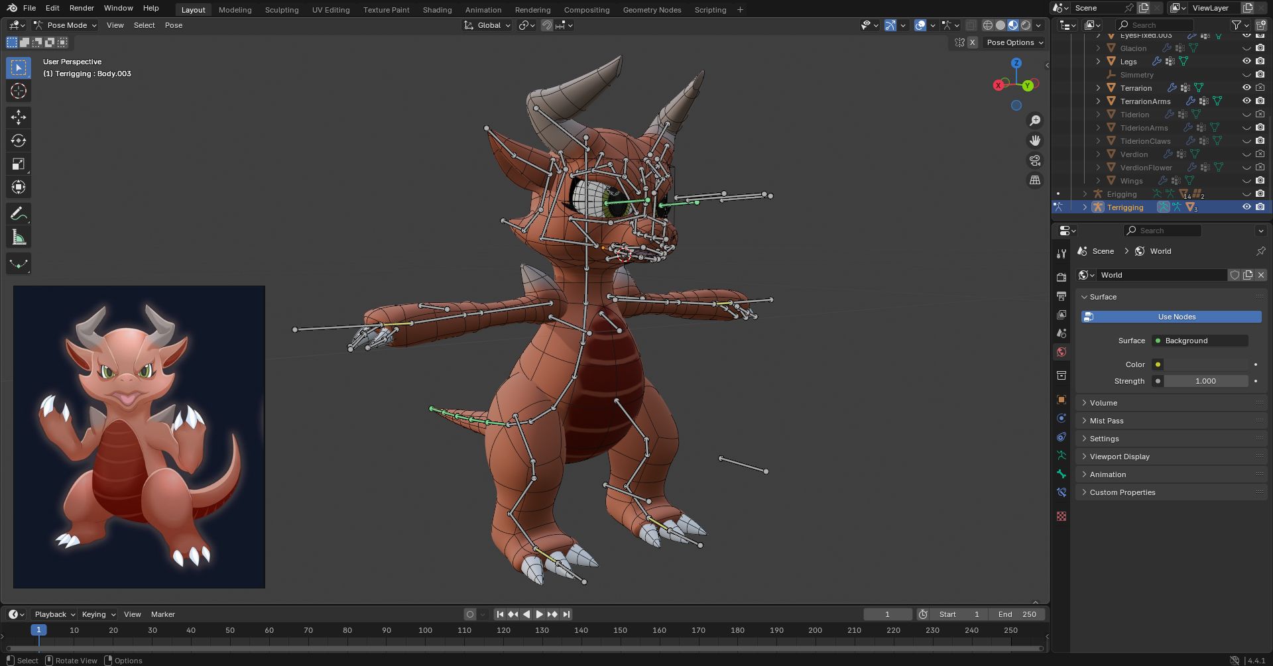Open the Object properties tab
This screenshot has height=666, width=1273.
click(1061, 400)
